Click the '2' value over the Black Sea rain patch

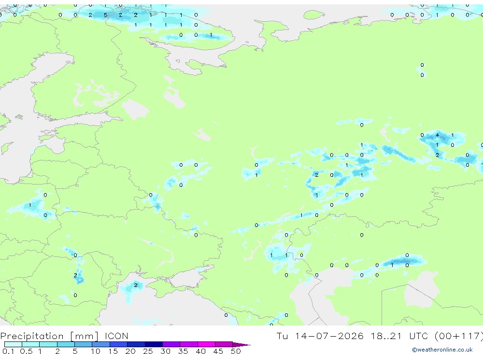136,285
